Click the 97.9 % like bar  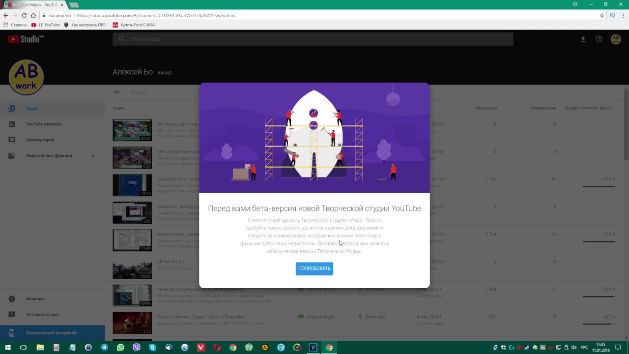pyautogui.click(x=599, y=241)
